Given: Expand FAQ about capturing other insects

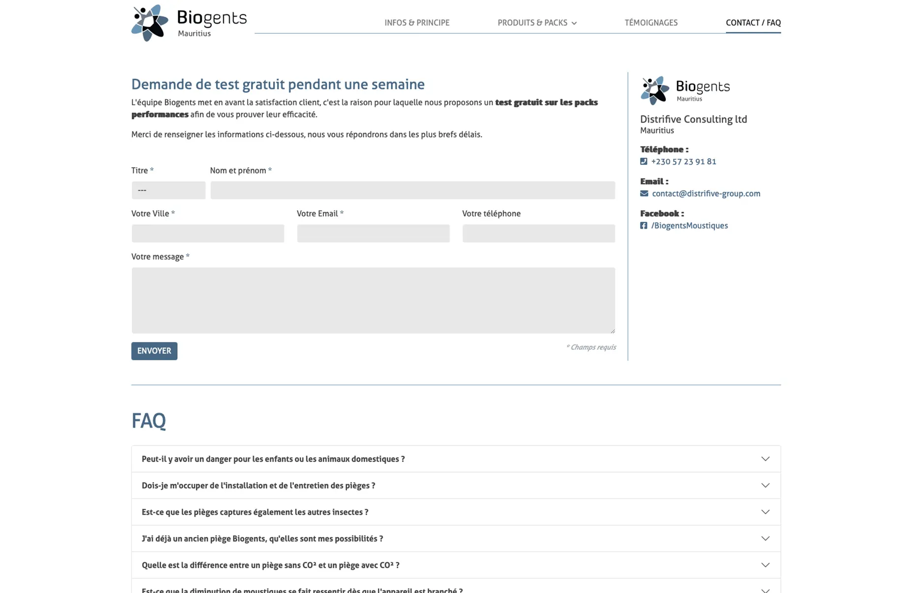Looking at the screenshot, I should pos(456,512).
